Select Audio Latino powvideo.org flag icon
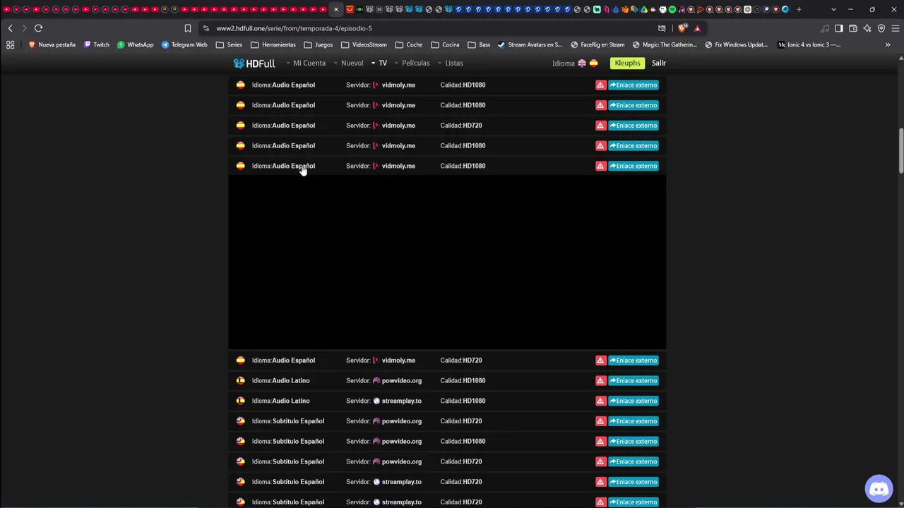The image size is (904, 508). click(240, 380)
